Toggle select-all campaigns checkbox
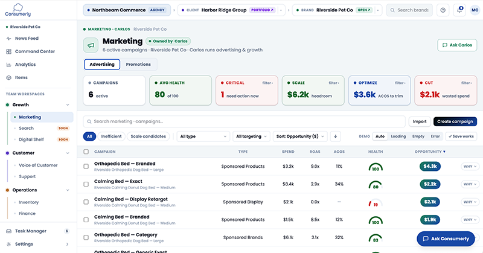This screenshot has width=483, height=253. 86,152
